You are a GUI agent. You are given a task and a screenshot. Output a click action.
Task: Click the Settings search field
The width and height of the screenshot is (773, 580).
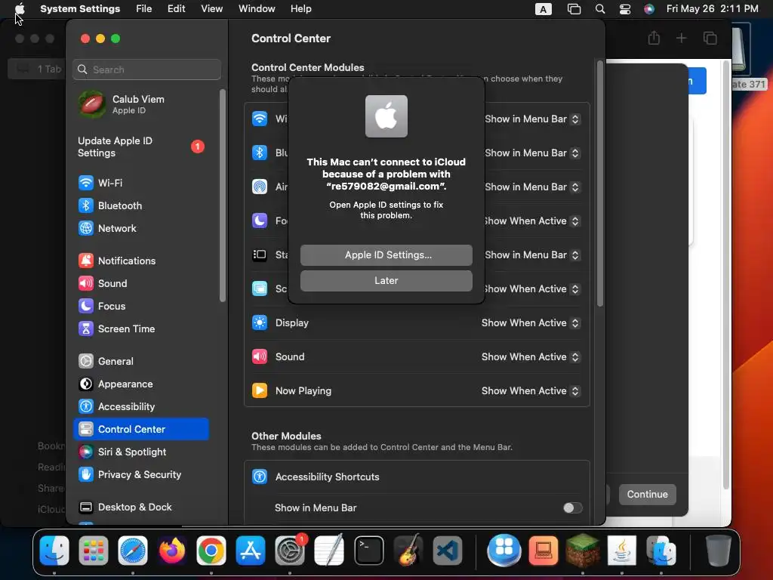click(x=146, y=69)
